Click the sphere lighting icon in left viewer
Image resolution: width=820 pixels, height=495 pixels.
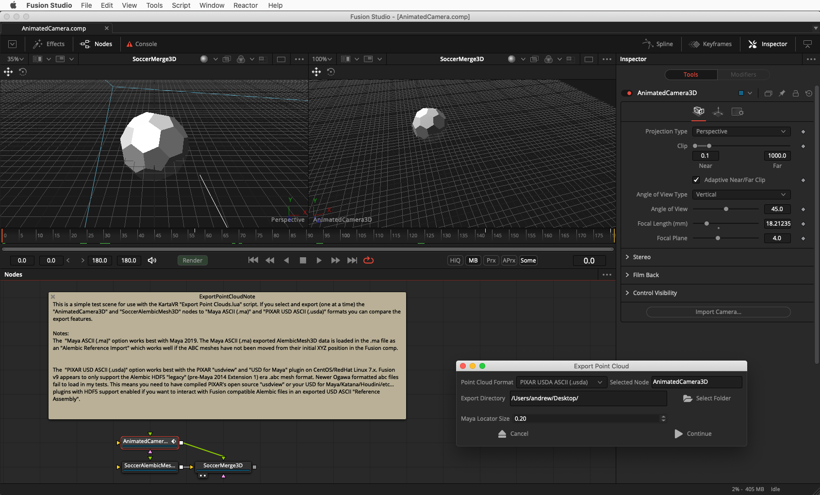click(204, 59)
